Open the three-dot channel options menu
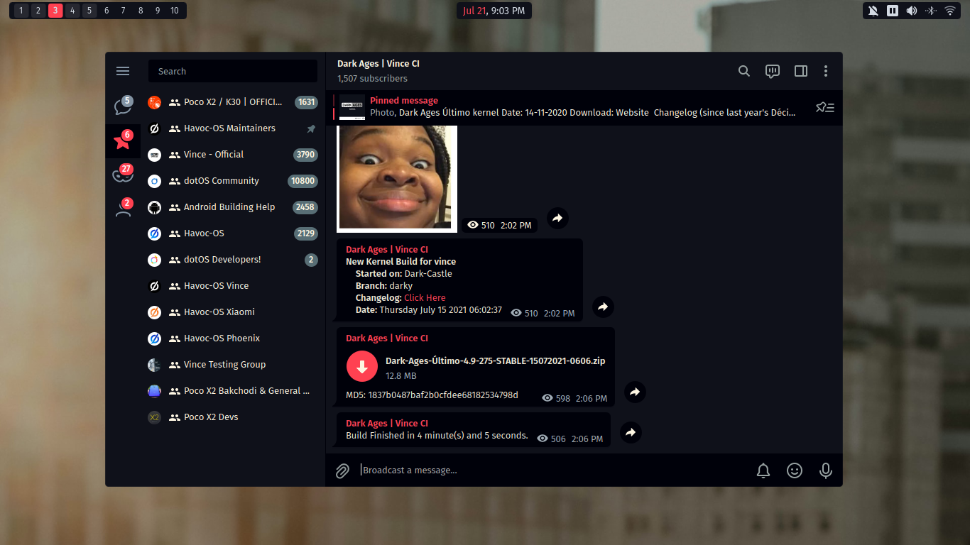Screen dimensions: 970x545 coord(826,71)
